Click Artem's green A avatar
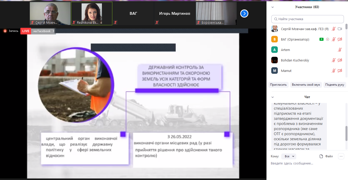Image resolution: width=348 pixels, height=180 pixels. [x=274, y=50]
